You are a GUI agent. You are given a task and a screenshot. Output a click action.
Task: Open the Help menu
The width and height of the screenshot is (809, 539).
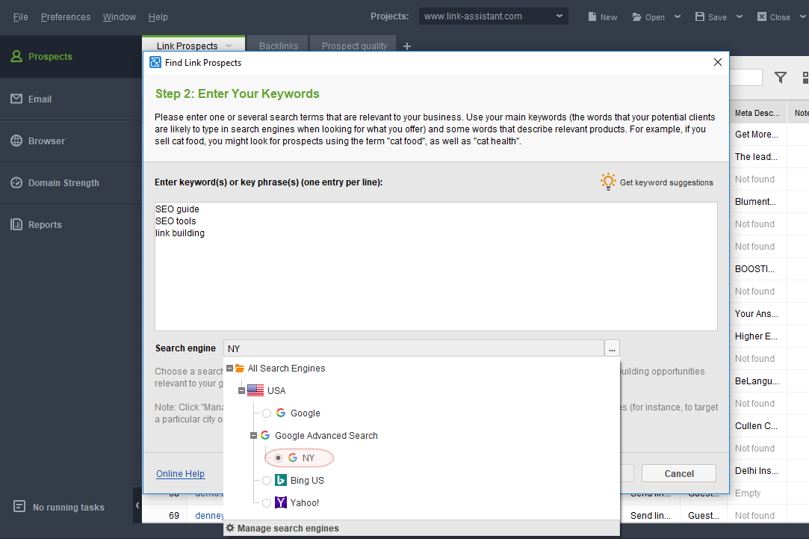click(158, 17)
